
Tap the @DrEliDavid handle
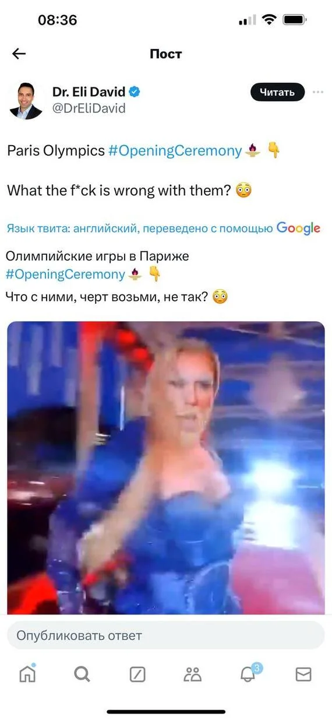point(89,108)
